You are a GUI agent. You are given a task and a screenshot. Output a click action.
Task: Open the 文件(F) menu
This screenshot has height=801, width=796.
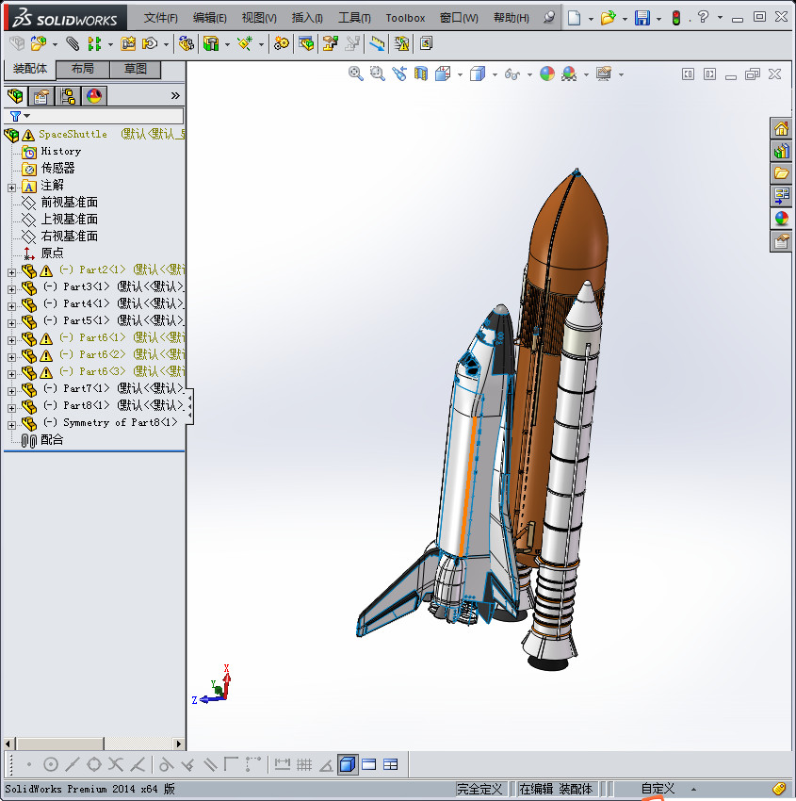[161, 18]
